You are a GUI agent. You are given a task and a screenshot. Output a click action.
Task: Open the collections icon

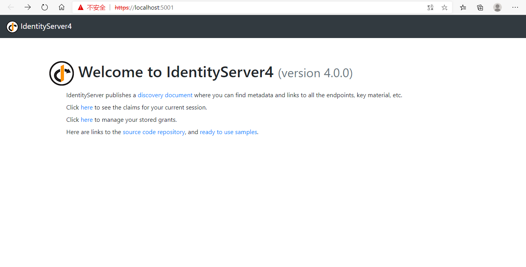pyautogui.click(x=480, y=7)
